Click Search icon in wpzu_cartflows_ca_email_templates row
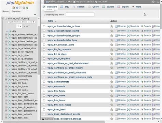 pyautogui.click(x=142, y=72)
